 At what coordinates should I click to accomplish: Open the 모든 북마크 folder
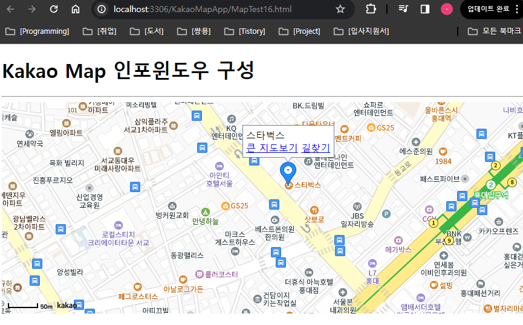point(495,31)
